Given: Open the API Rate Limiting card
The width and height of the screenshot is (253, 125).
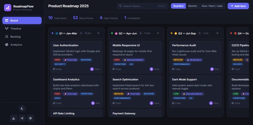Looking at the screenshot, I should pos(76,113).
